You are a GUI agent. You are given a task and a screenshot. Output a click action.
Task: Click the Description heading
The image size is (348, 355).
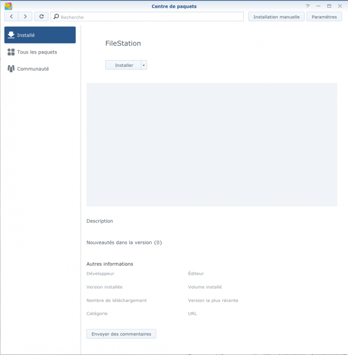point(100,221)
